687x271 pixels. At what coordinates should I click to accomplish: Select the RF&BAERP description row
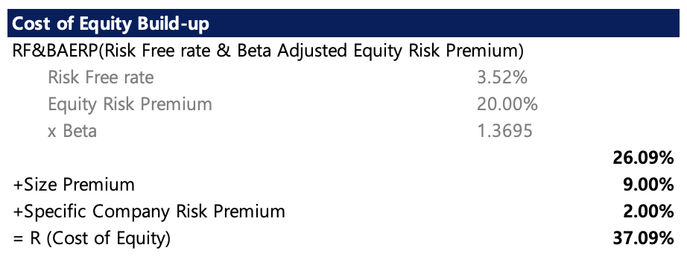click(268, 51)
